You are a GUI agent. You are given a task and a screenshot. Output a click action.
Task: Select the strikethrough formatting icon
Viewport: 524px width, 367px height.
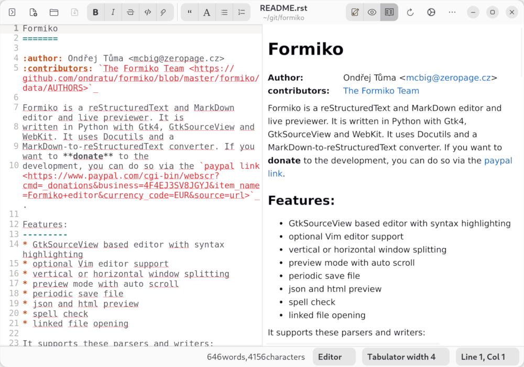click(x=130, y=12)
